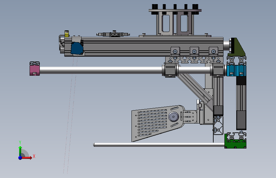Select the main horizontal aluminum extrusion beam
The image size is (276, 178).
click(144, 47)
